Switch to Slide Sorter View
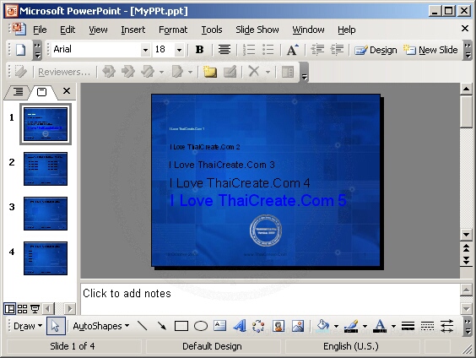476x358 pixels. (x=22, y=309)
